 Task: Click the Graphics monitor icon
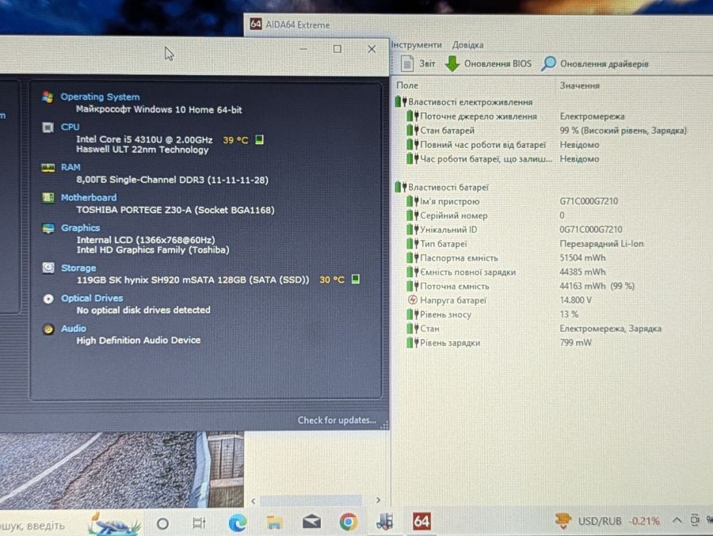(48, 228)
